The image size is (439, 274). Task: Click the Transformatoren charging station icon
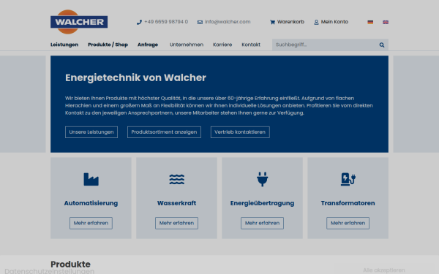348,179
